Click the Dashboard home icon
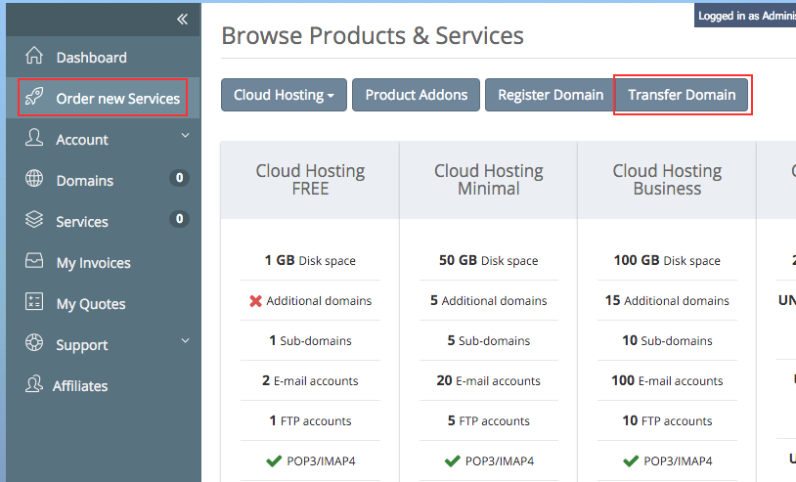This screenshot has width=796, height=482. (x=34, y=56)
